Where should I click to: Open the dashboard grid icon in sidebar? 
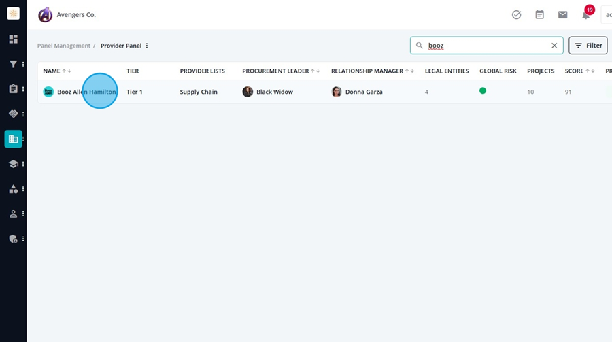[x=14, y=39]
